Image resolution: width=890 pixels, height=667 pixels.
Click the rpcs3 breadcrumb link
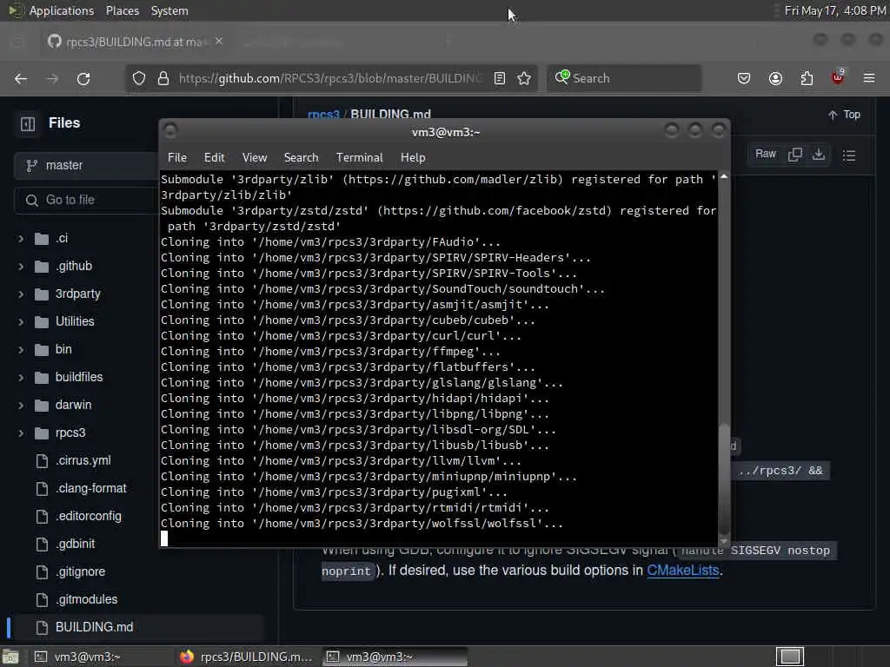pos(323,115)
